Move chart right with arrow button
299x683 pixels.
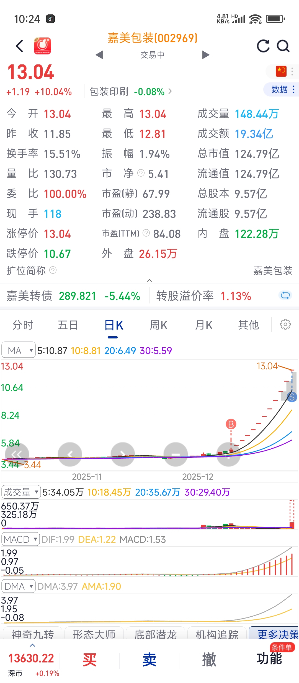coord(123,454)
